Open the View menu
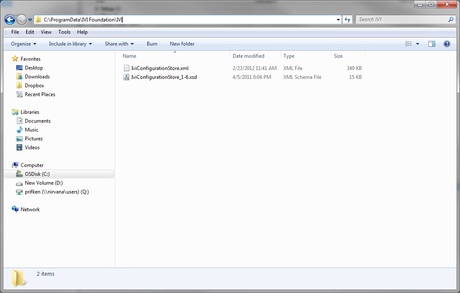Screen dimensions: 460x293 [x=46, y=32]
